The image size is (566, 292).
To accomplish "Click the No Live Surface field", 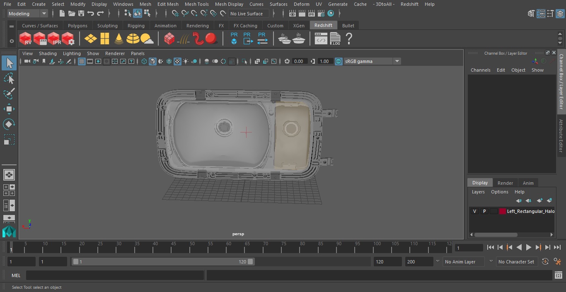I will [x=249, y=14].
